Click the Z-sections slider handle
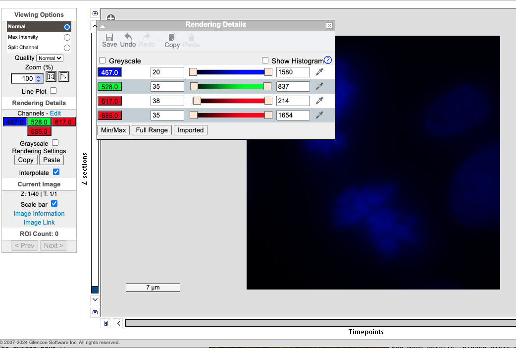 [x=95, y=290]
